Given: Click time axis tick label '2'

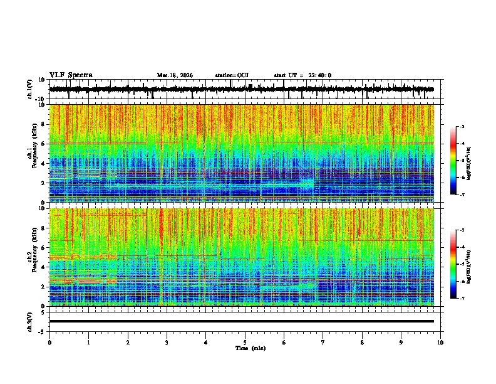Looking at the screenshot, I should (128, 343).
